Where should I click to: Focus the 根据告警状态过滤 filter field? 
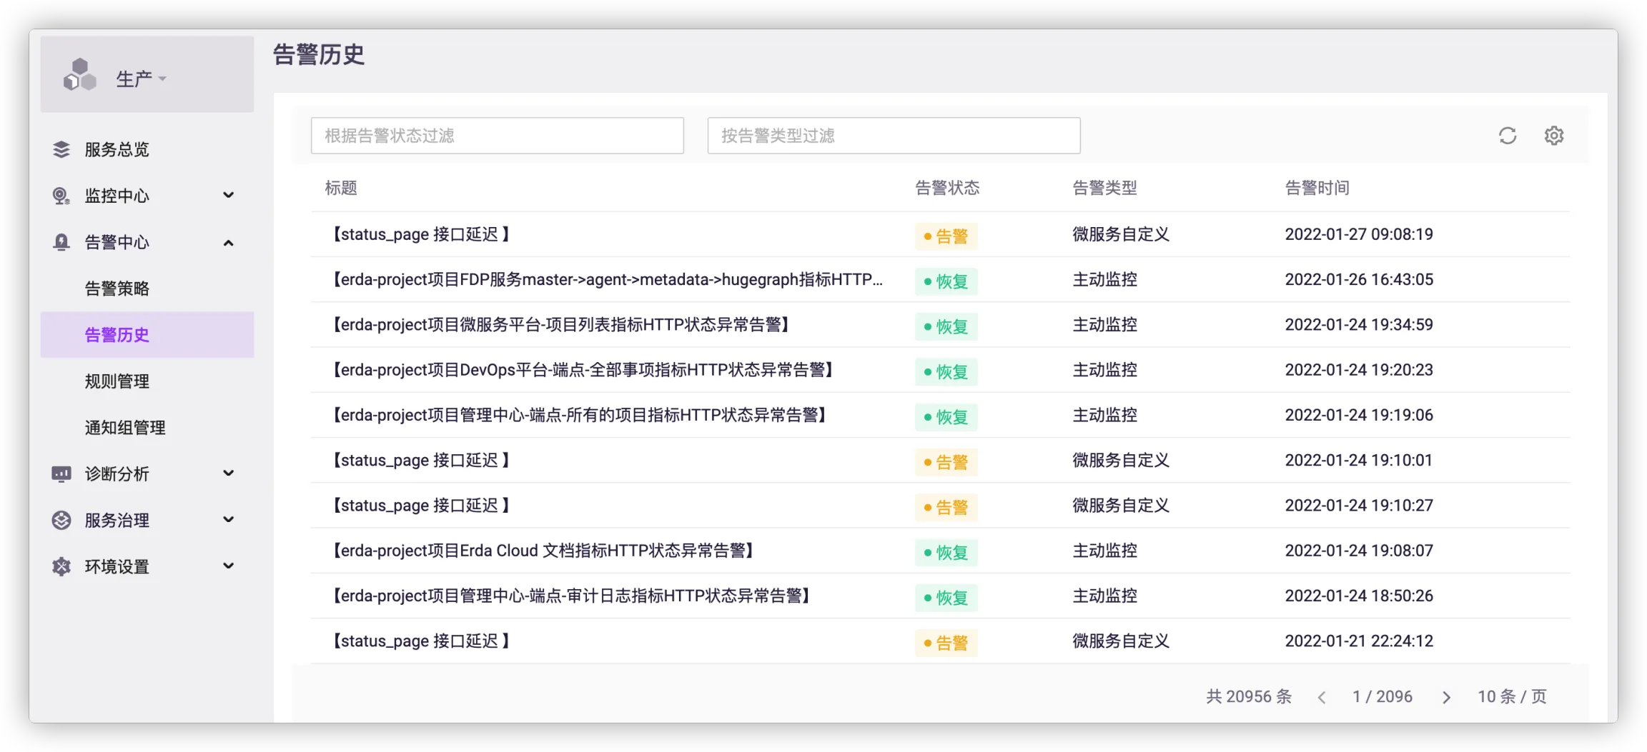coord(497,136)
